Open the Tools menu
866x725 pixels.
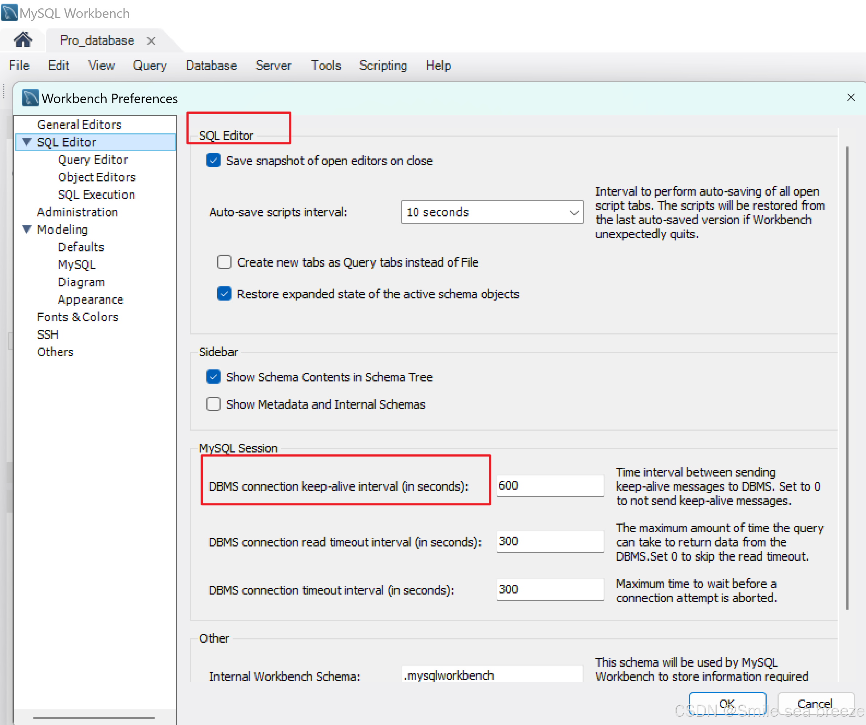click(x=325, y=65)
